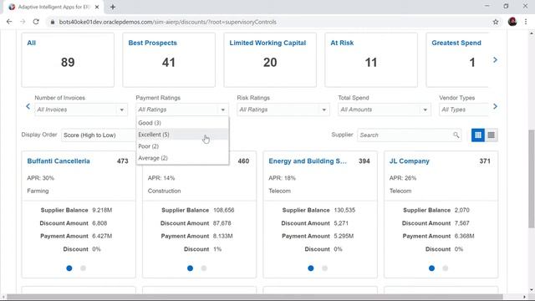Select second page dot on Energy card
The width and height of the screenshot is (535, 301).
[324, 268]
